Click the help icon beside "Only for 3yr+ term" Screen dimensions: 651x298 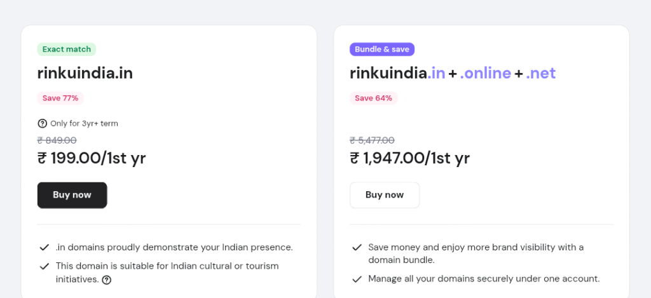tap(43, 123)
